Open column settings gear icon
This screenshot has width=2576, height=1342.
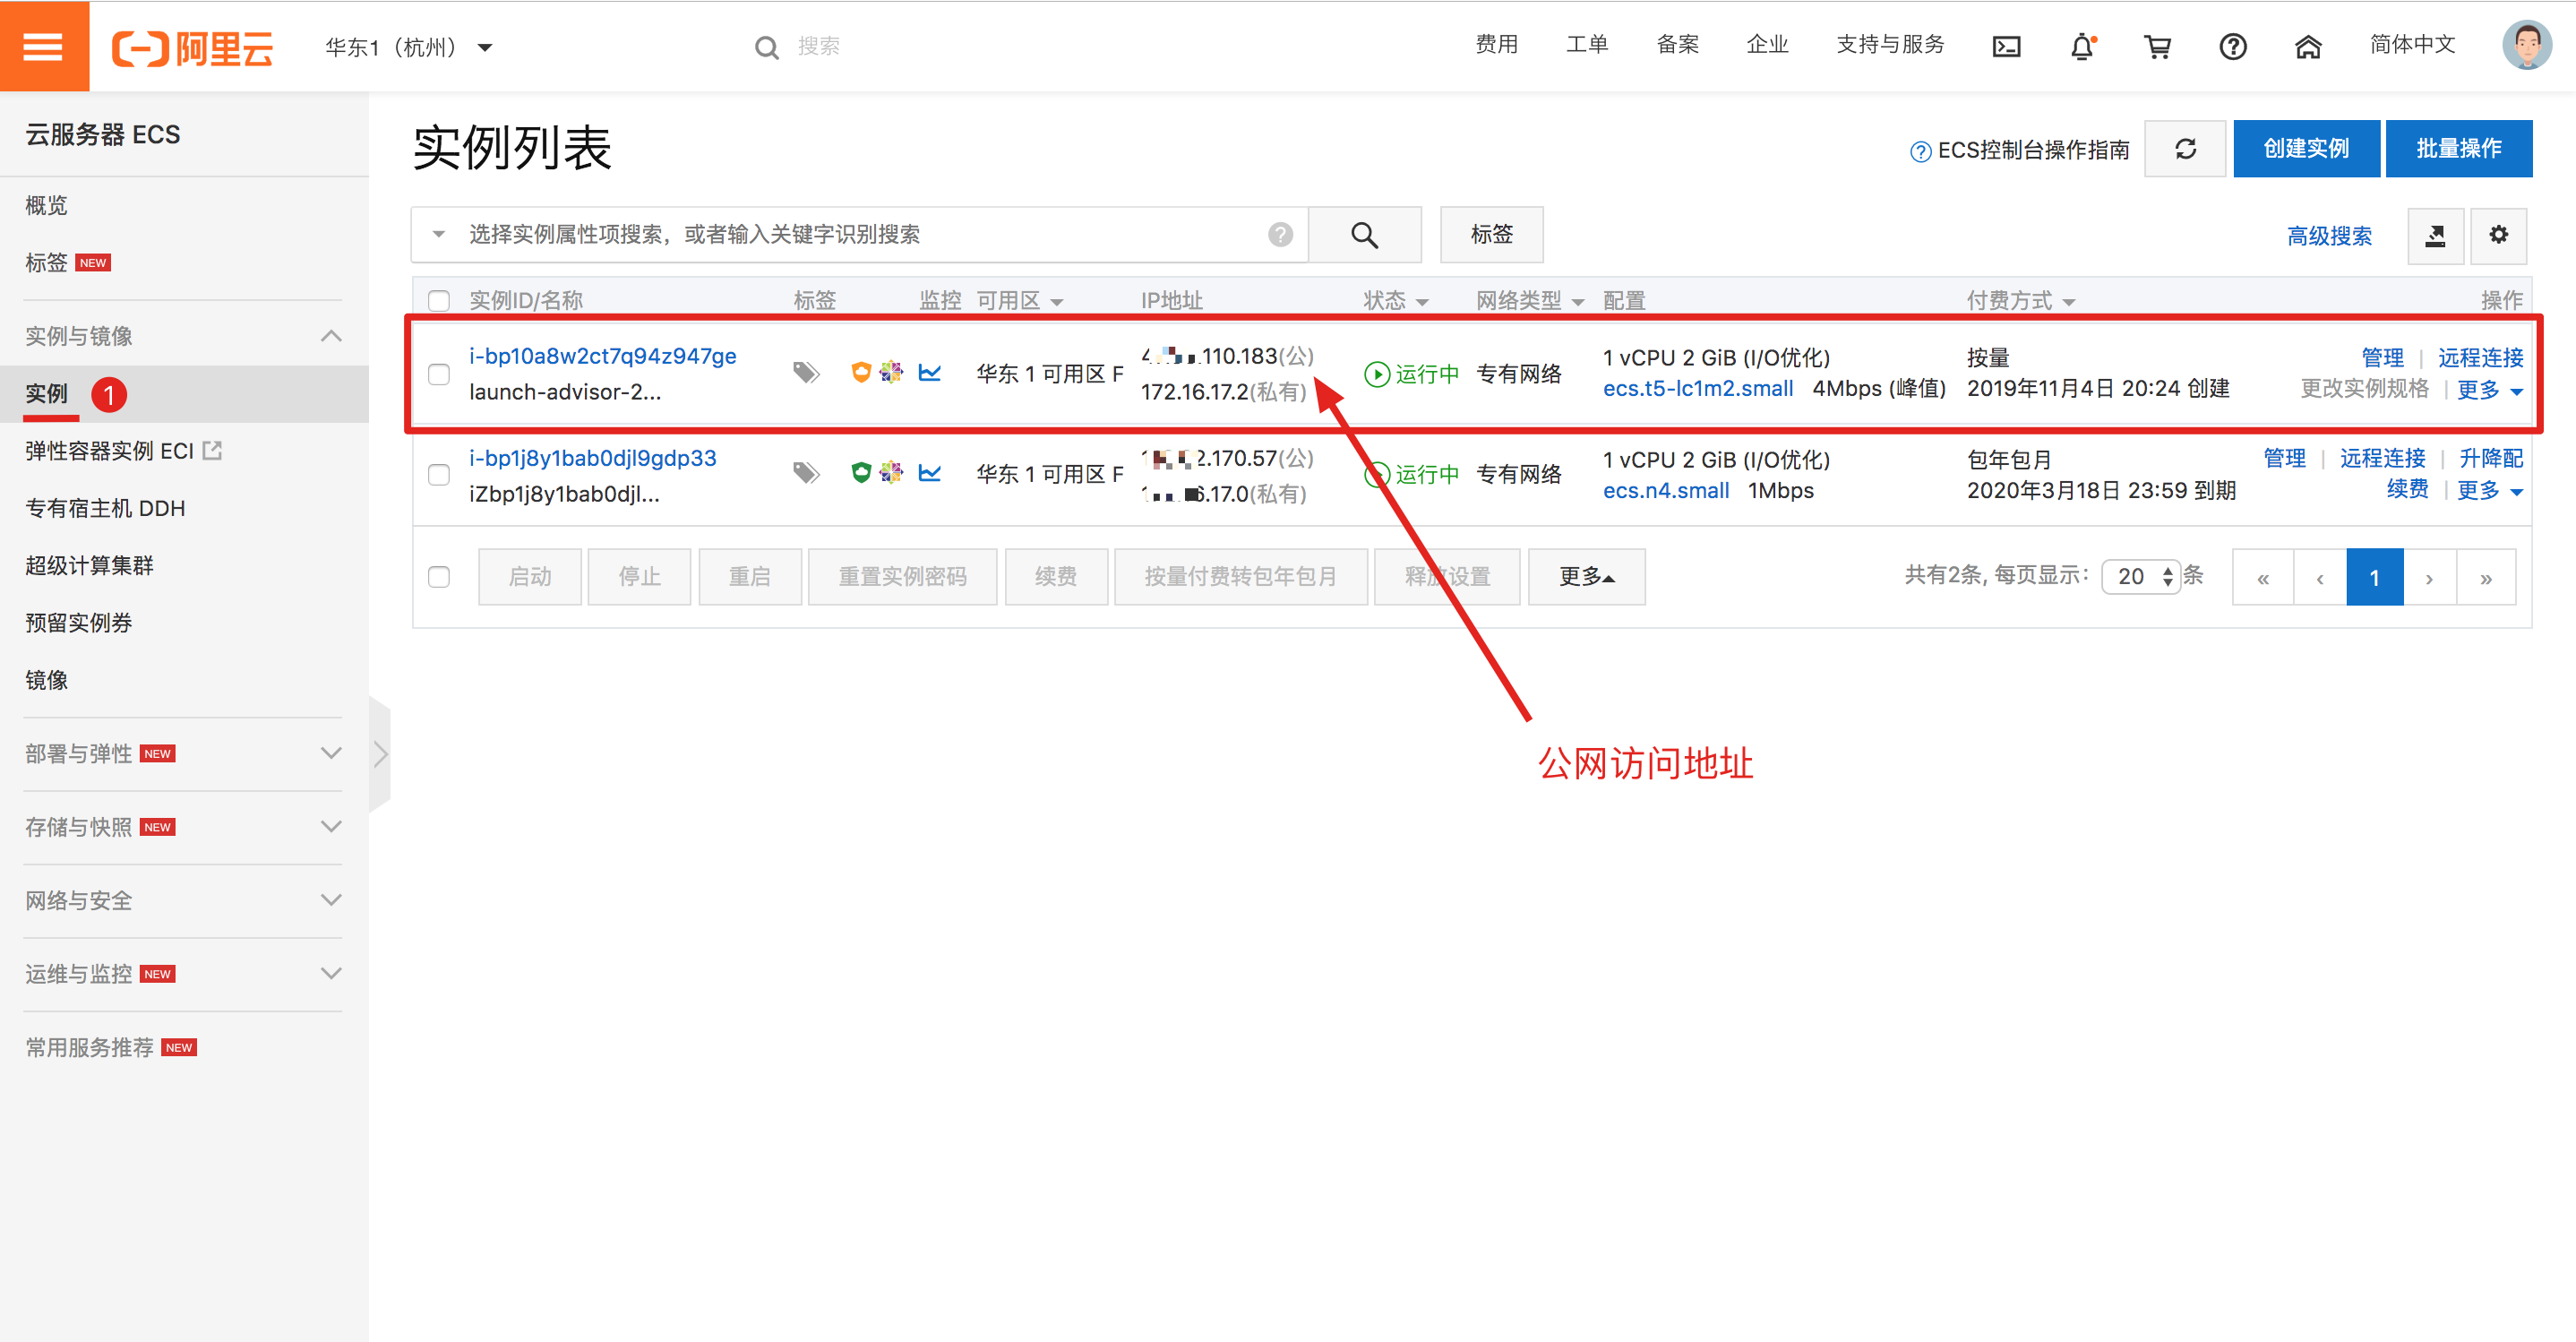2498,236
